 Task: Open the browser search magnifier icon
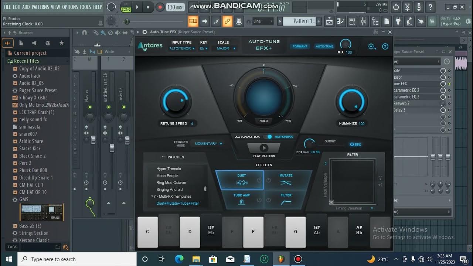coord(65,247)
